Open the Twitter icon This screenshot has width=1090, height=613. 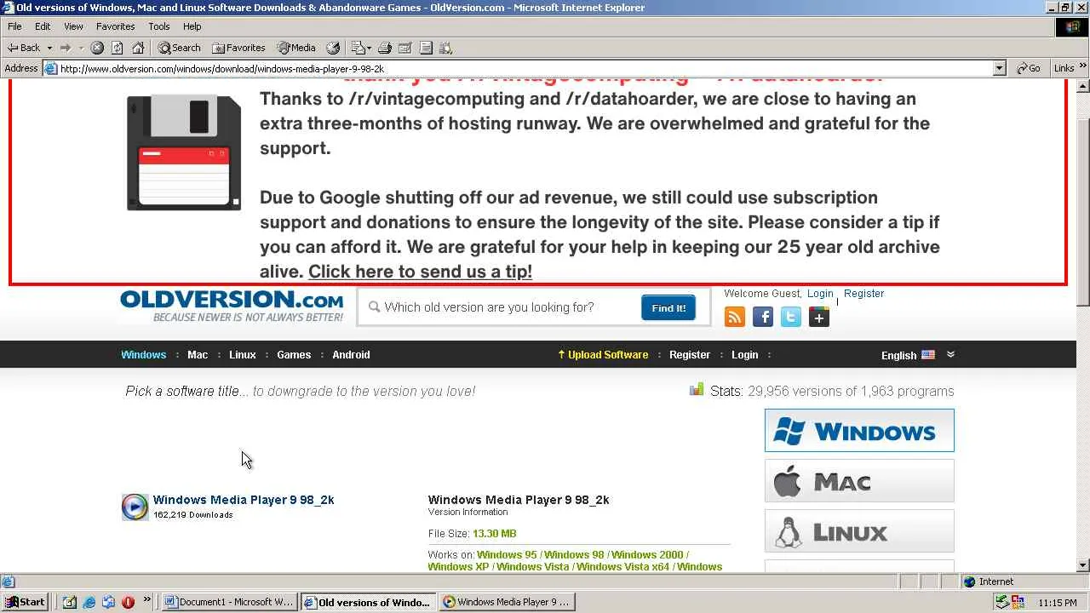791,318
